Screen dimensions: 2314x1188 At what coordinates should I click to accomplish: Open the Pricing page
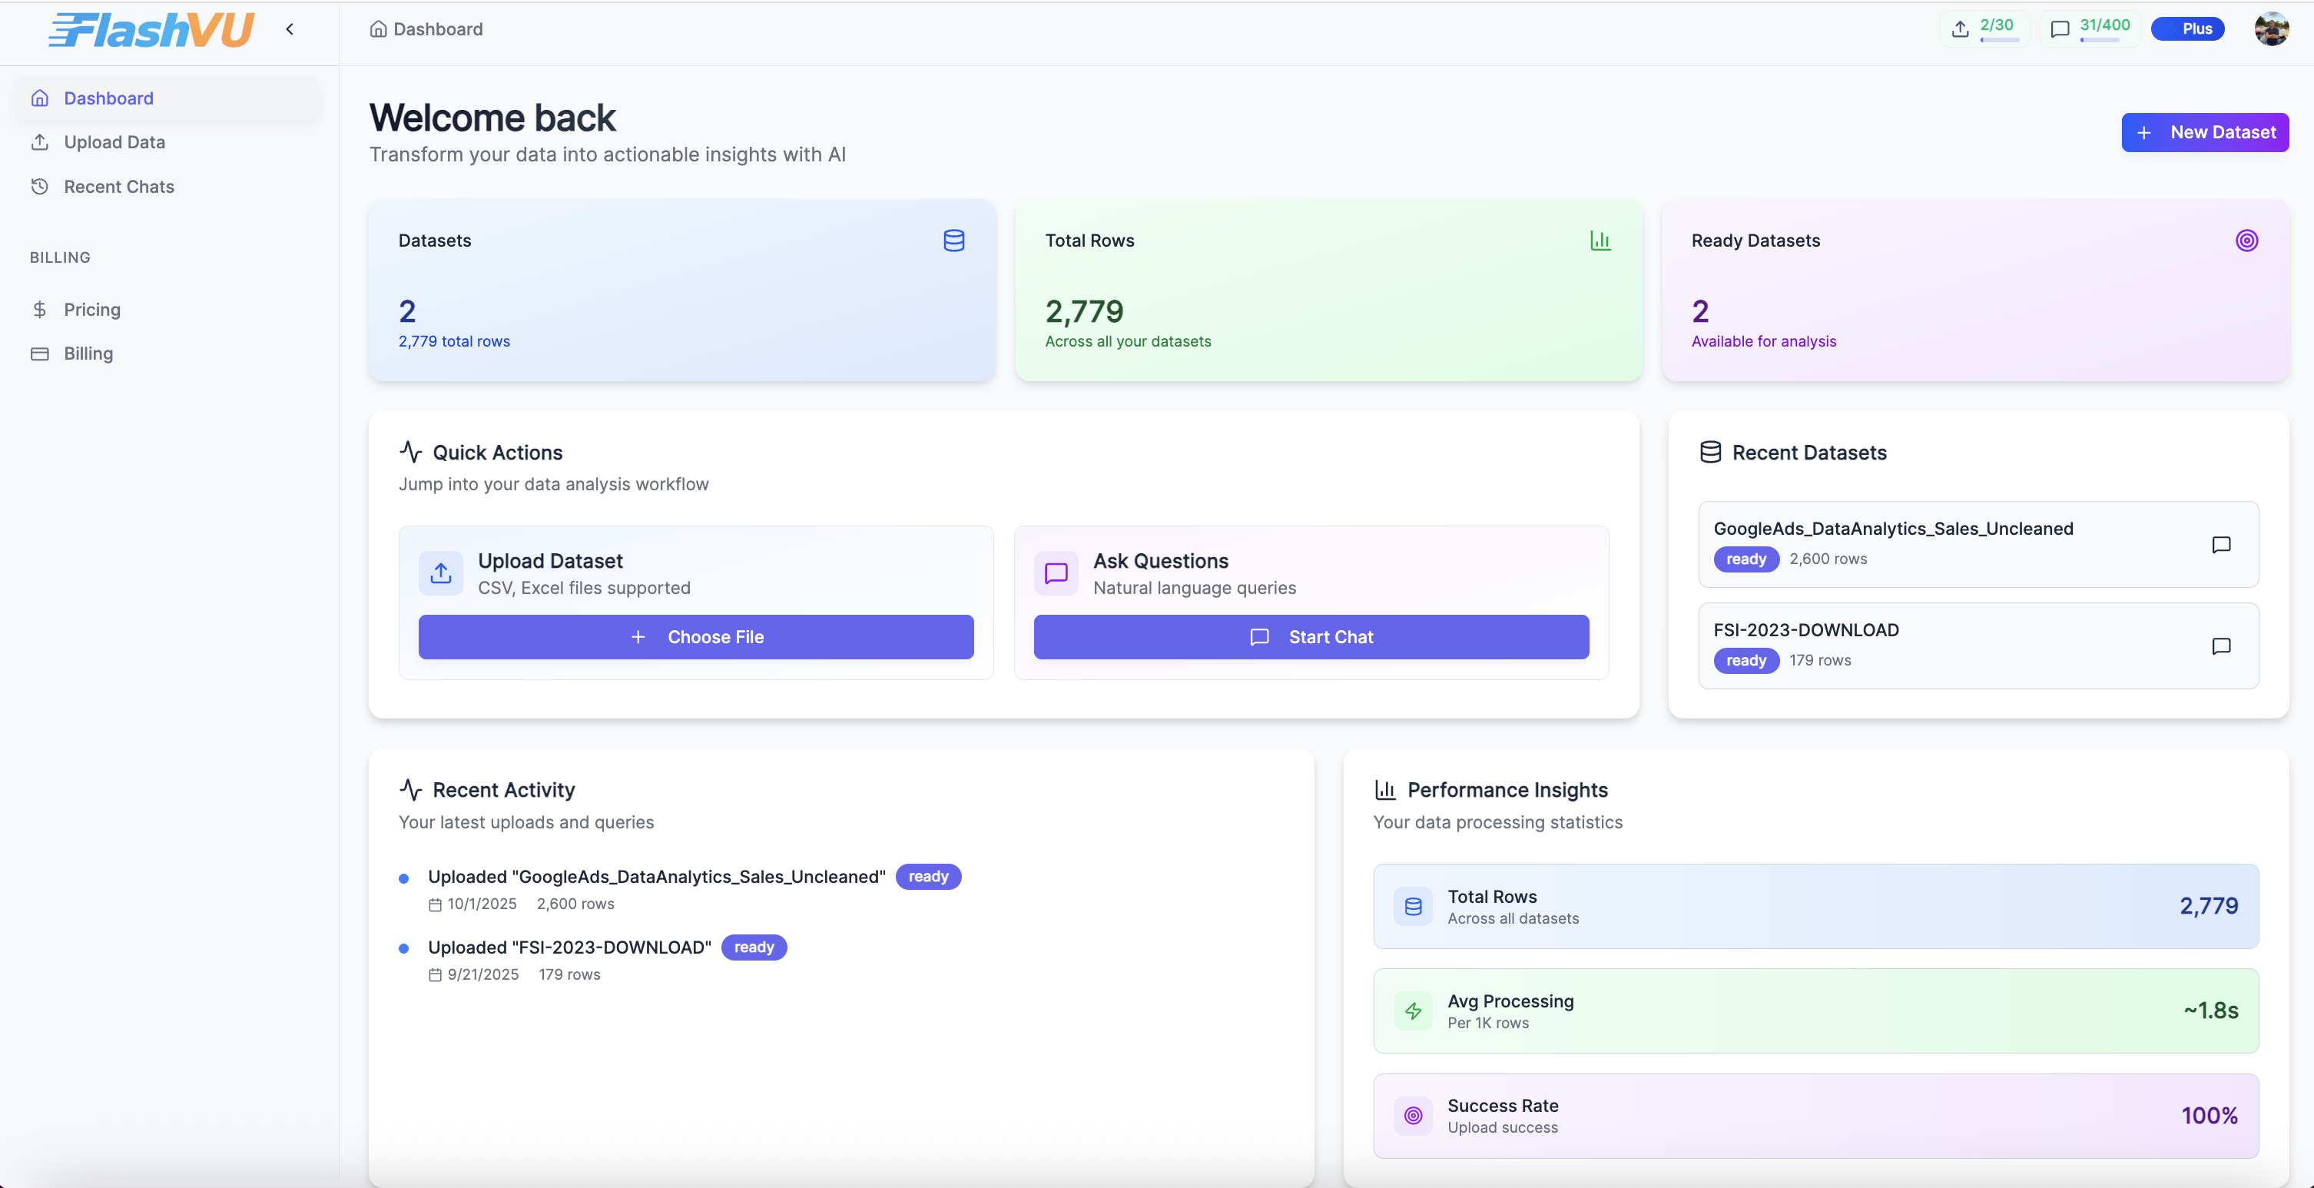coord(91,309)
